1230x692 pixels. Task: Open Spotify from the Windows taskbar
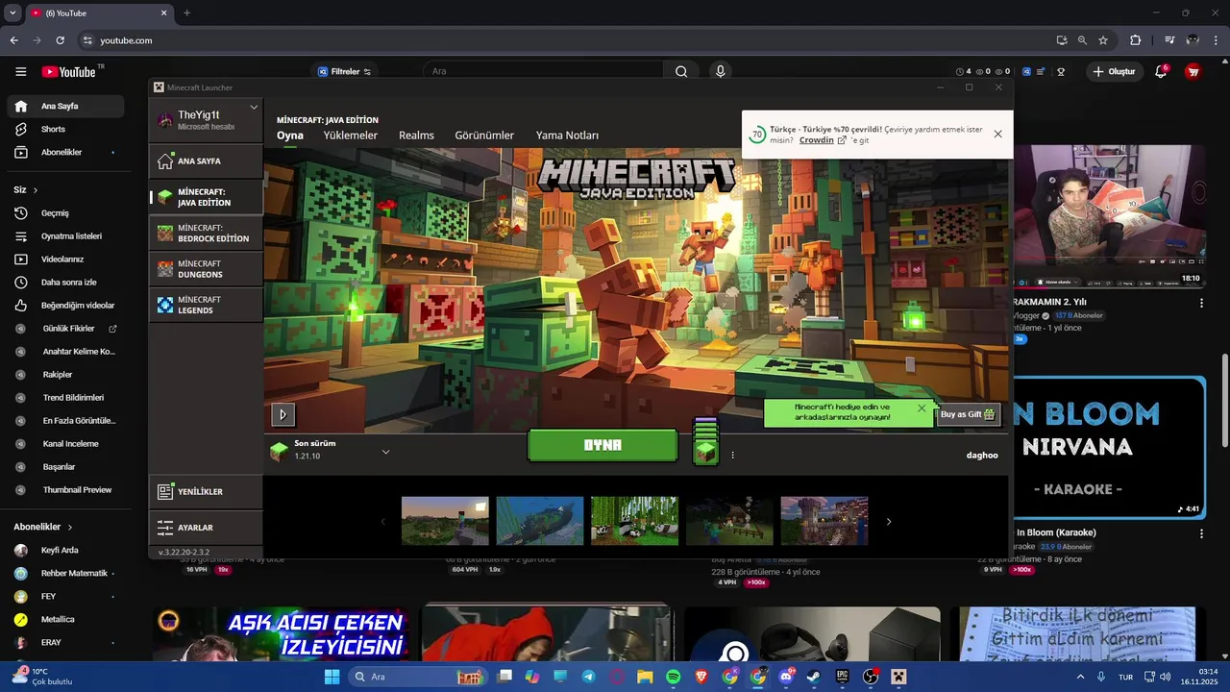point(674,677)
